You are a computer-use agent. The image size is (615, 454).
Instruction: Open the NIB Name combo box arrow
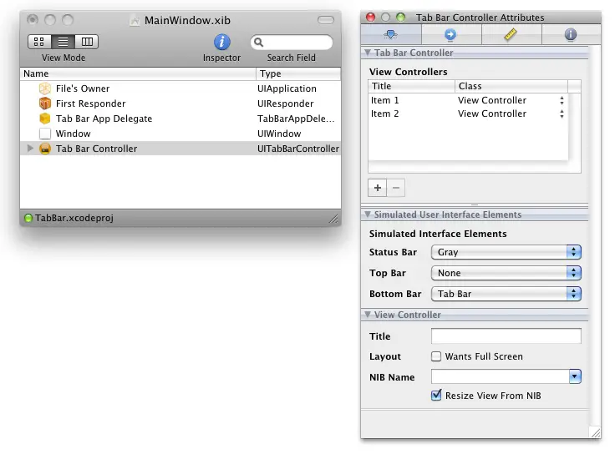pos(575,376)
